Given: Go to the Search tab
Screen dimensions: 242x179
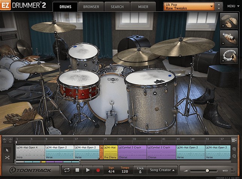Looking at the screenshot, I should tap(117, 7).
